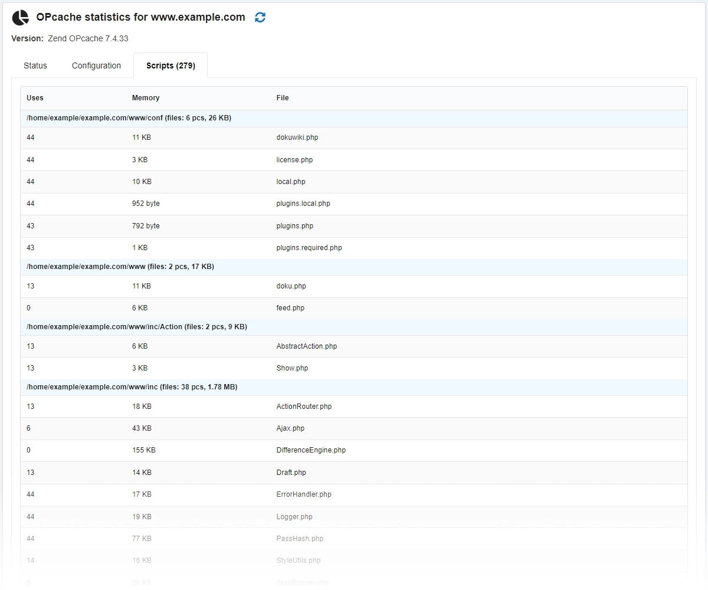708x590 pixels.
Task: Click the Draft.php file name
Action: [x=291, y=473]
